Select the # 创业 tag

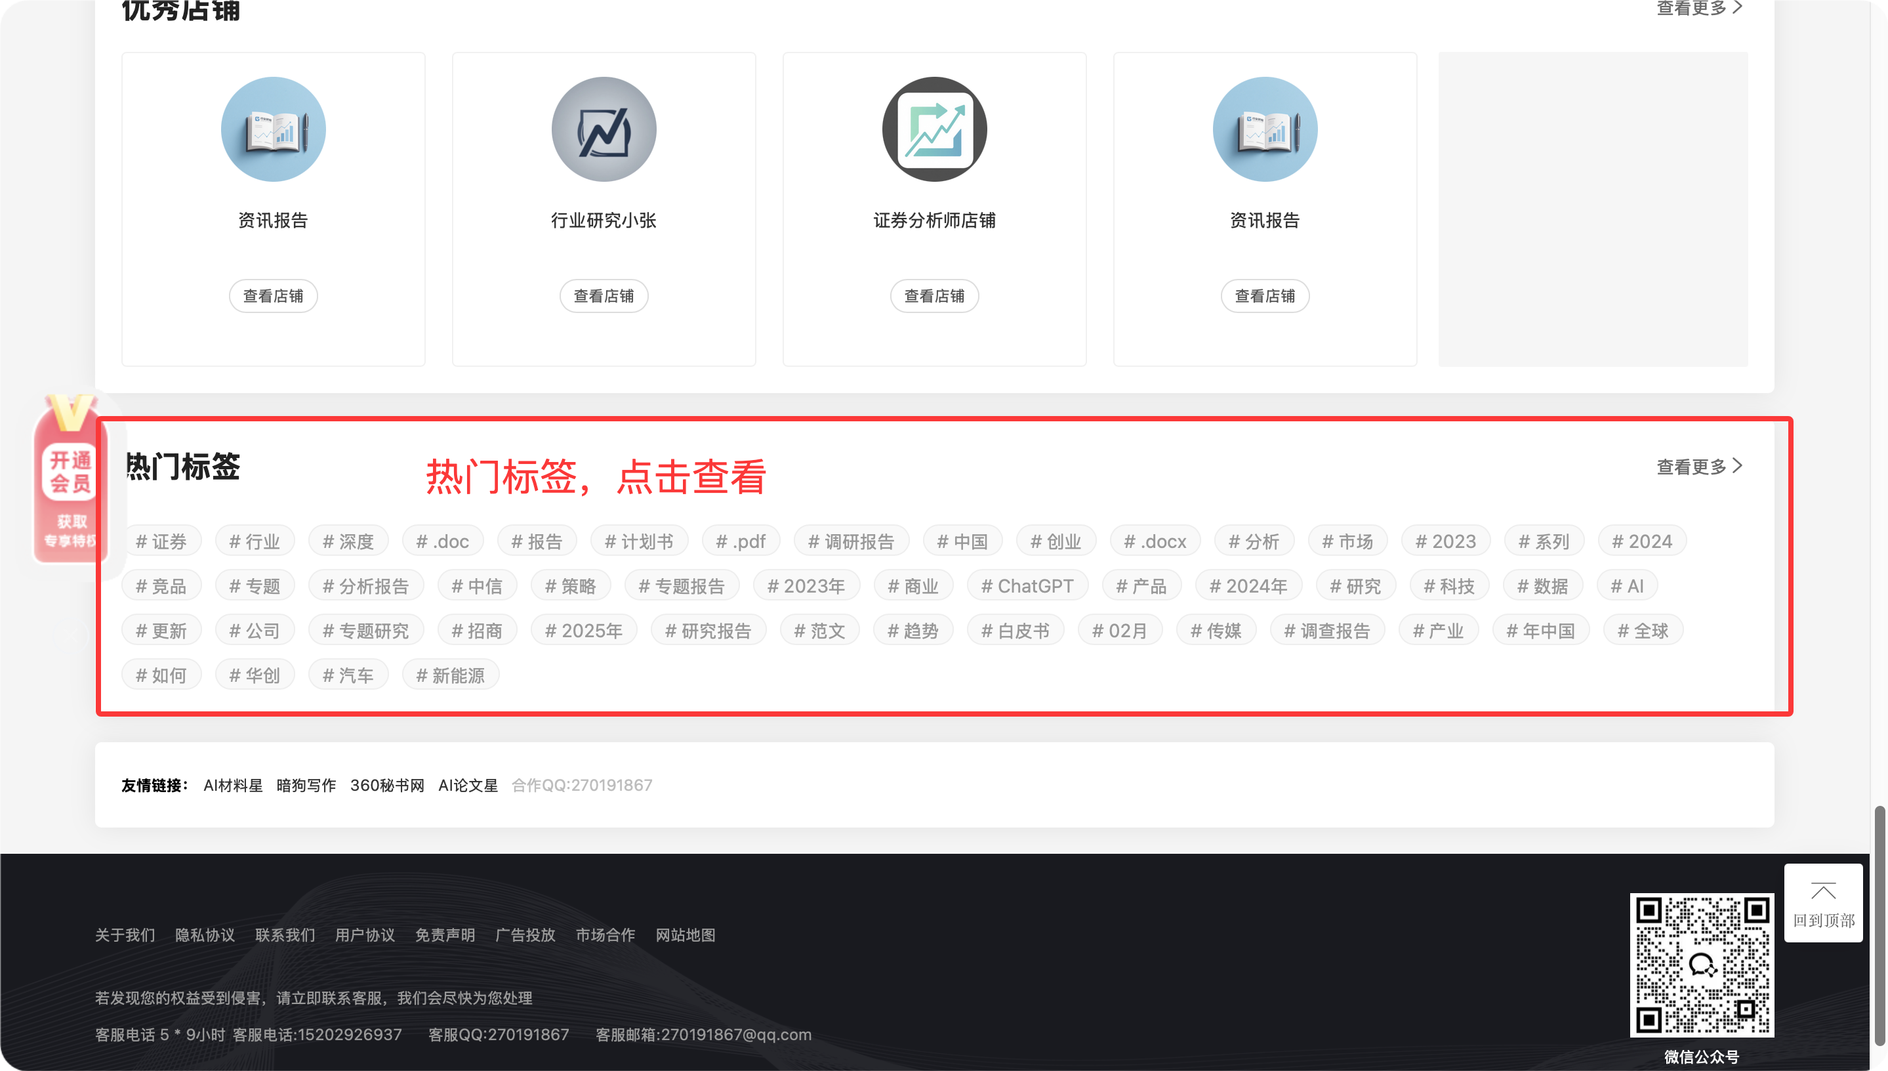(1056, 541)
